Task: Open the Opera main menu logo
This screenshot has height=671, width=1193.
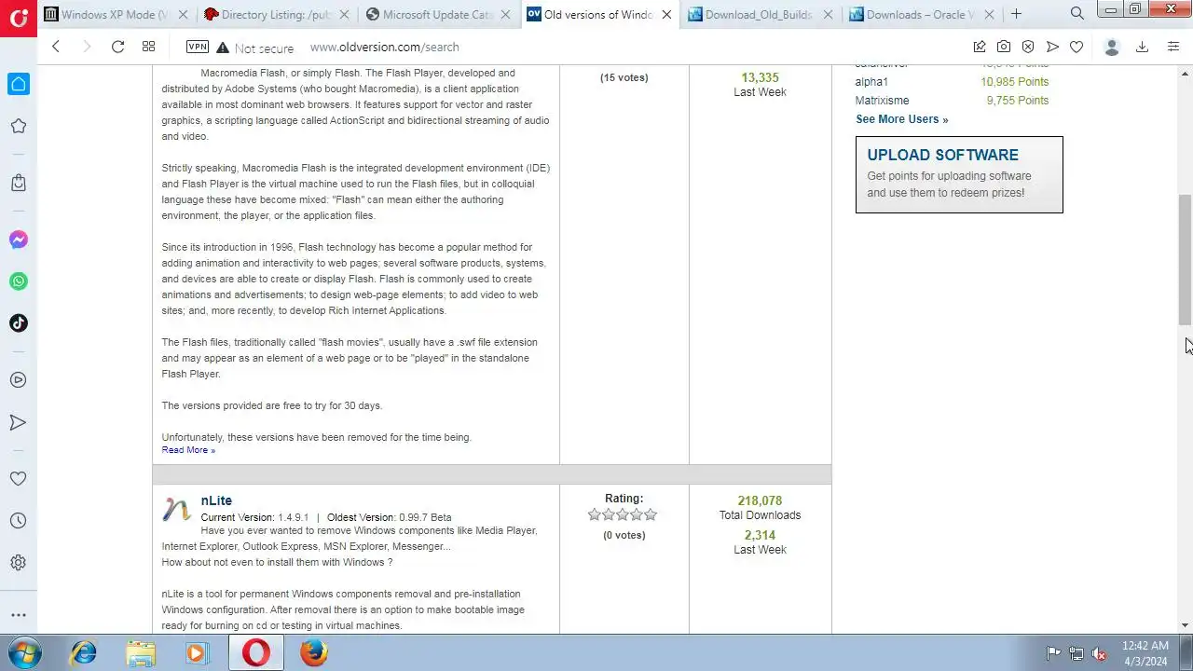Action: (x=18, y=17)
